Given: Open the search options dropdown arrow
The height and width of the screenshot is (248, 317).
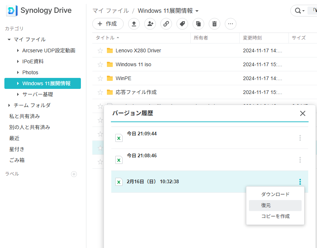Looking at the screenshot, I should (303, 11).
